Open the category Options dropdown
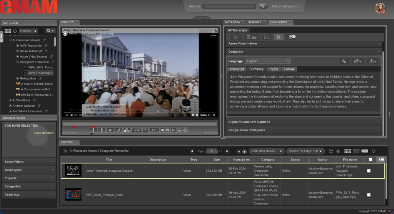This screenshot has height=214, width=394. coord(28,31)
